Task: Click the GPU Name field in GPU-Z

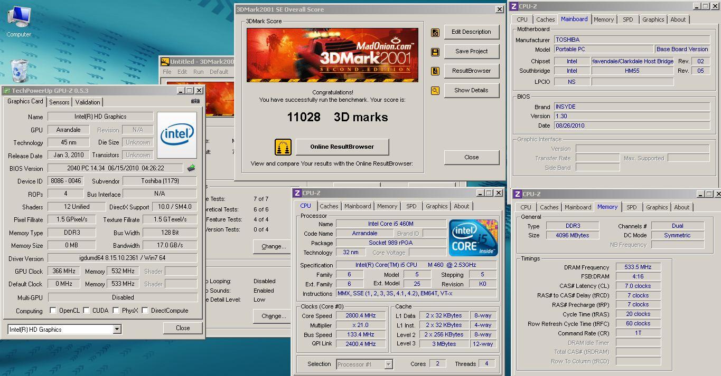Action: pyautogui.click(x=100, y=117)
